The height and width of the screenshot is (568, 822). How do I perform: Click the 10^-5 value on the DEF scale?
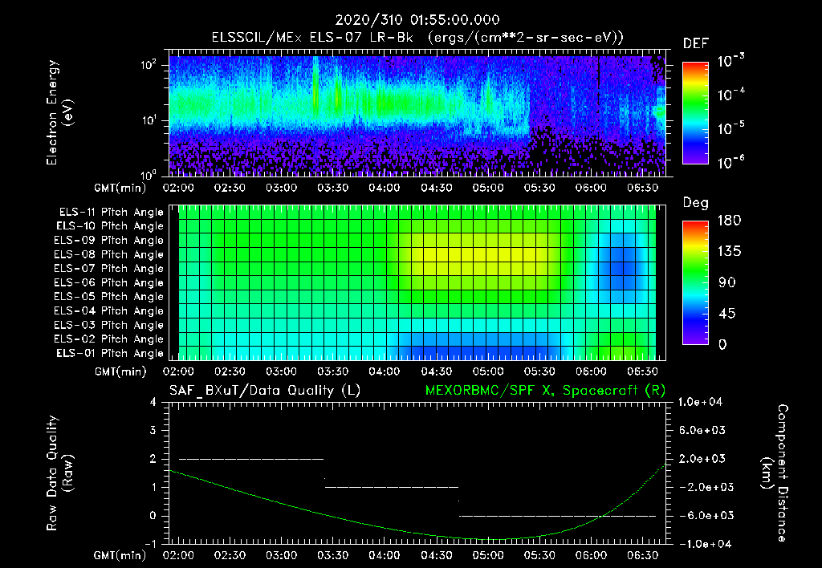pos(731,128)
